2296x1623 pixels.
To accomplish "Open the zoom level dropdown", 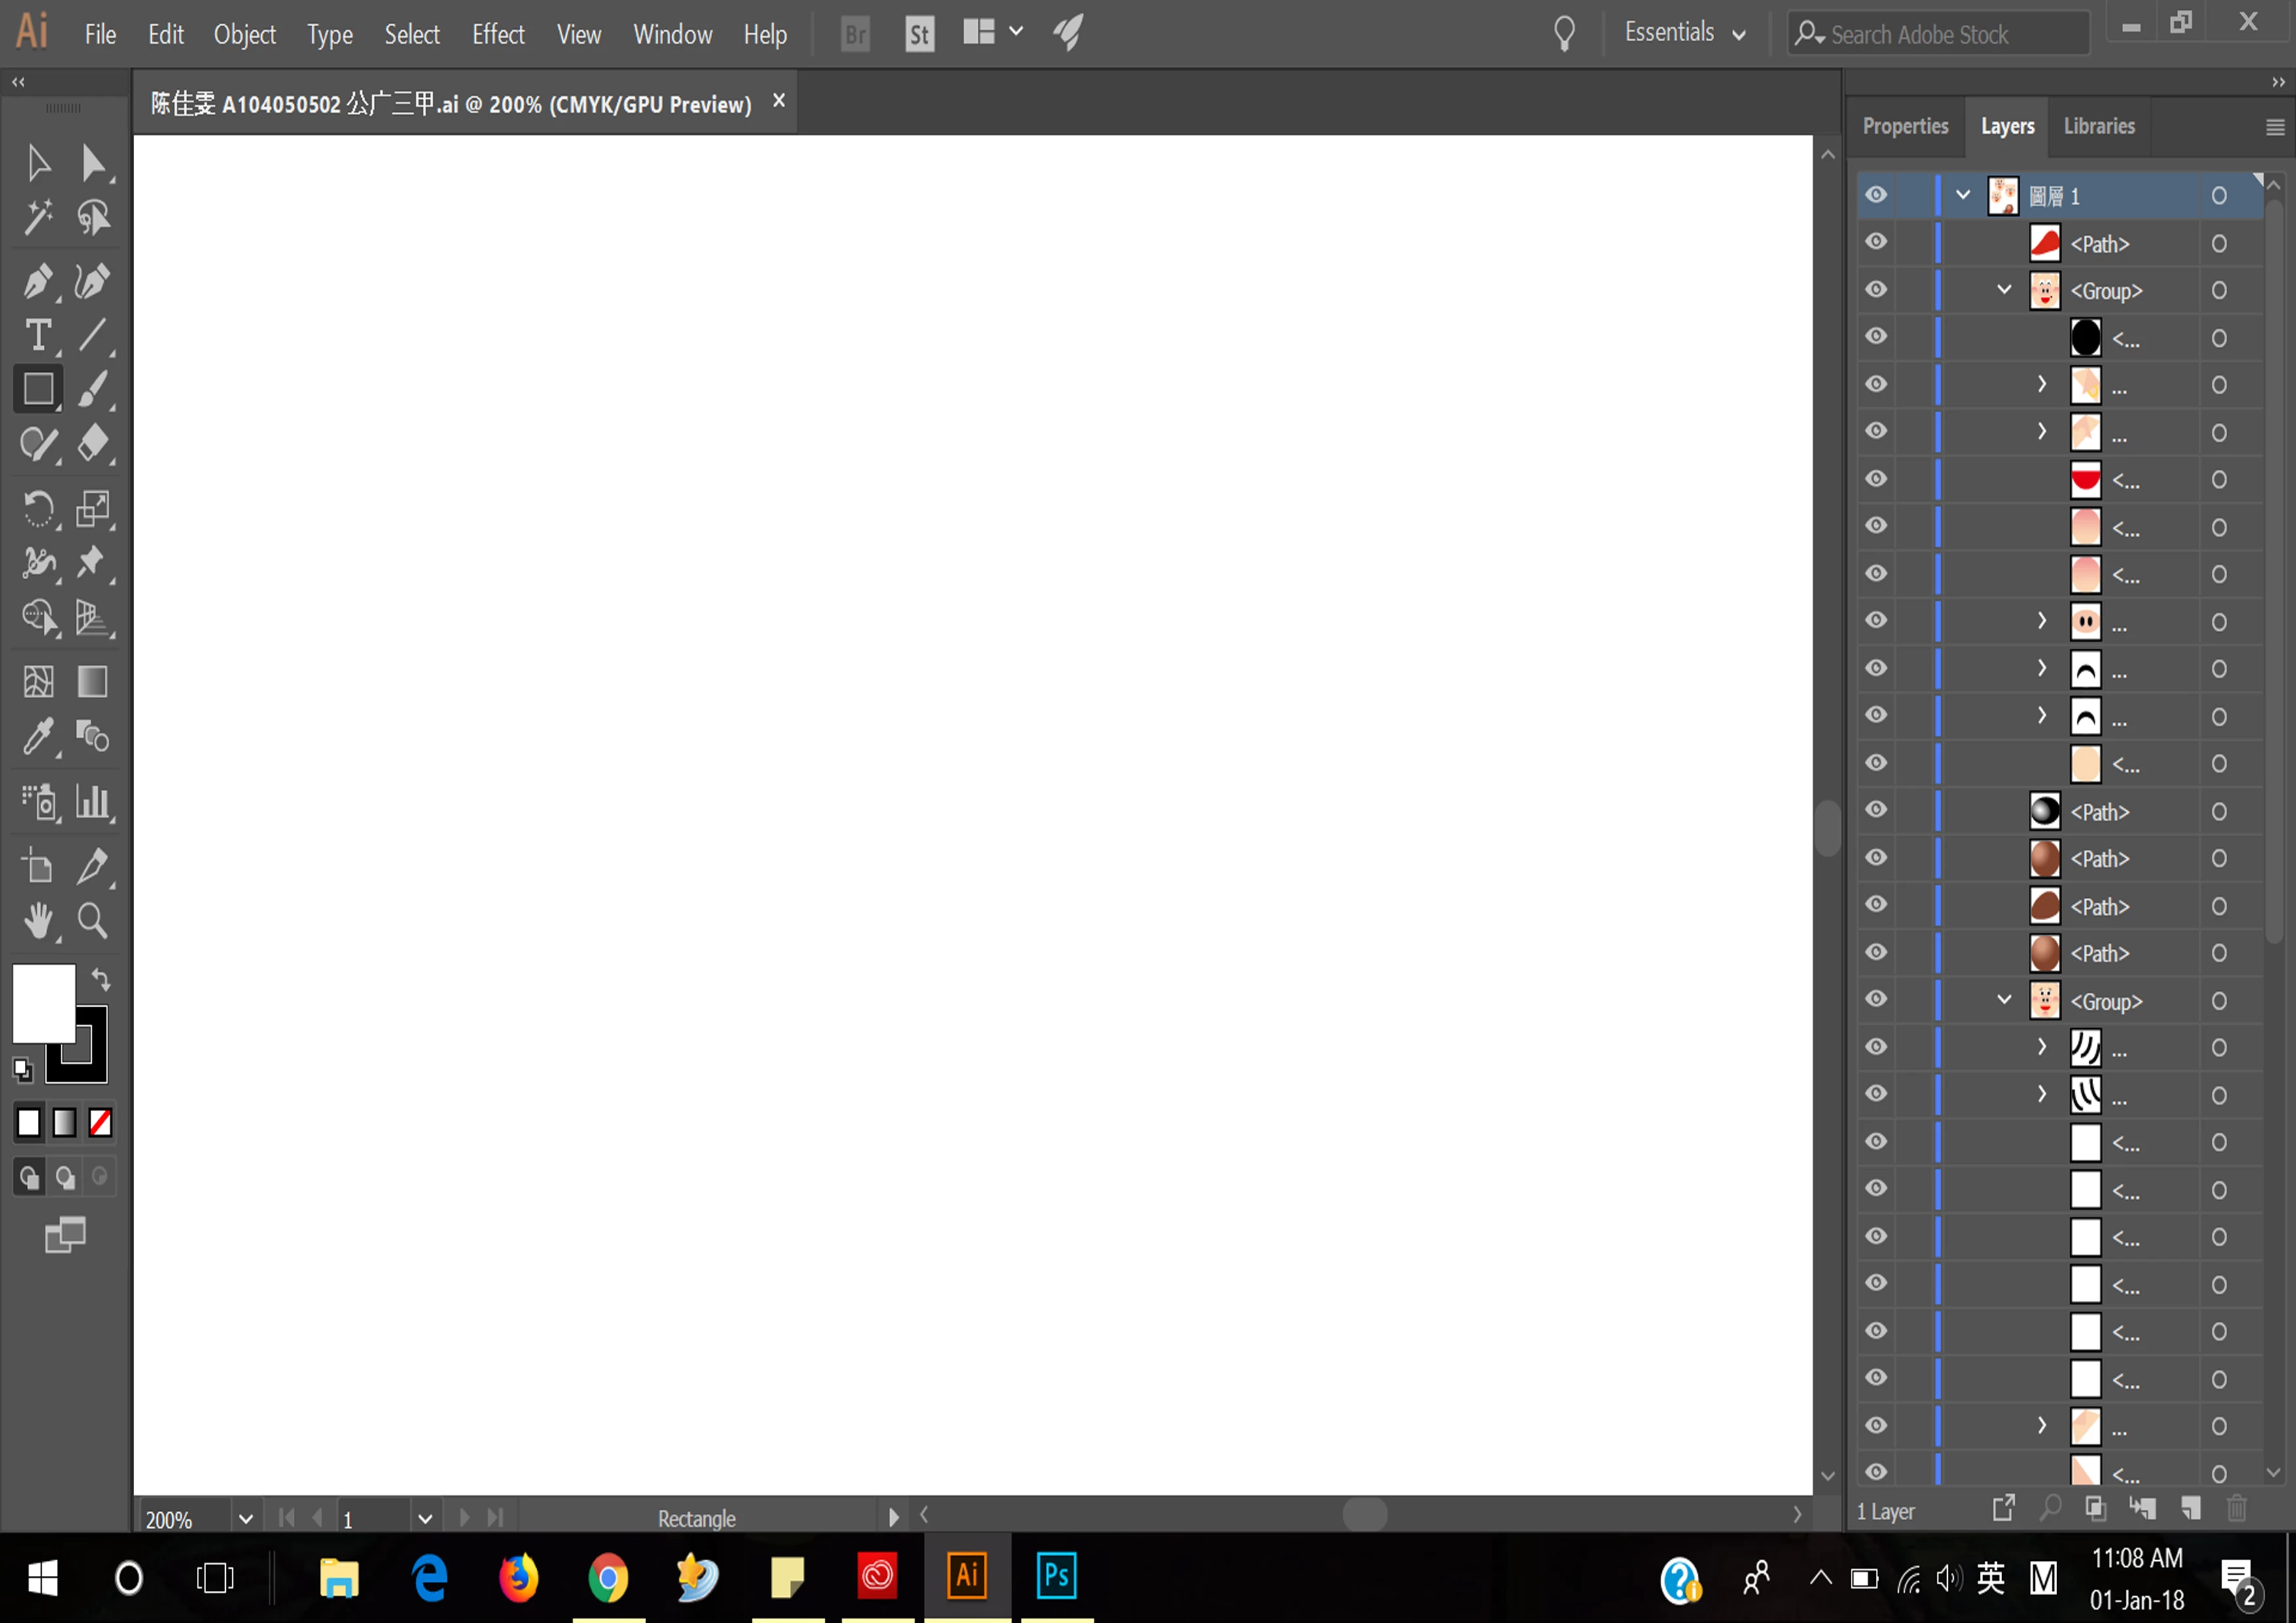I will [246, 1519].
